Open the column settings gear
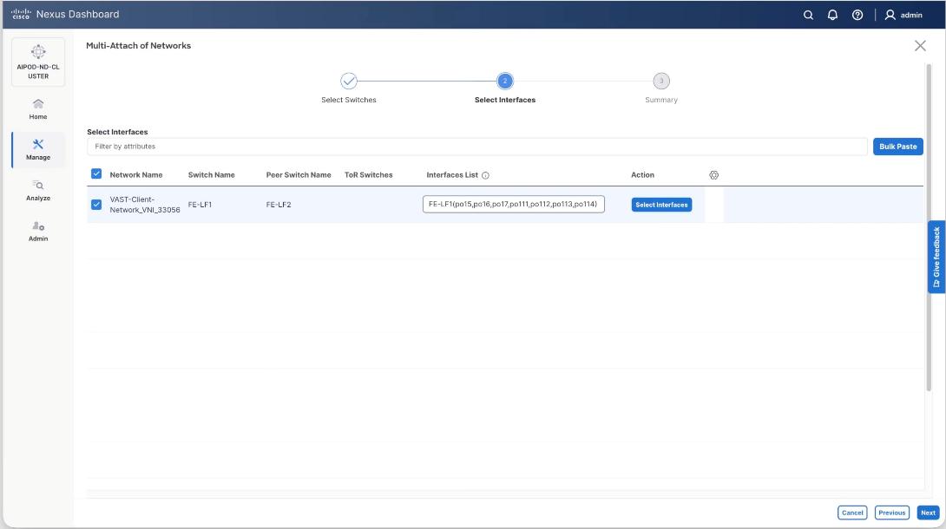 pyautogui.click(x=713, y=174)
